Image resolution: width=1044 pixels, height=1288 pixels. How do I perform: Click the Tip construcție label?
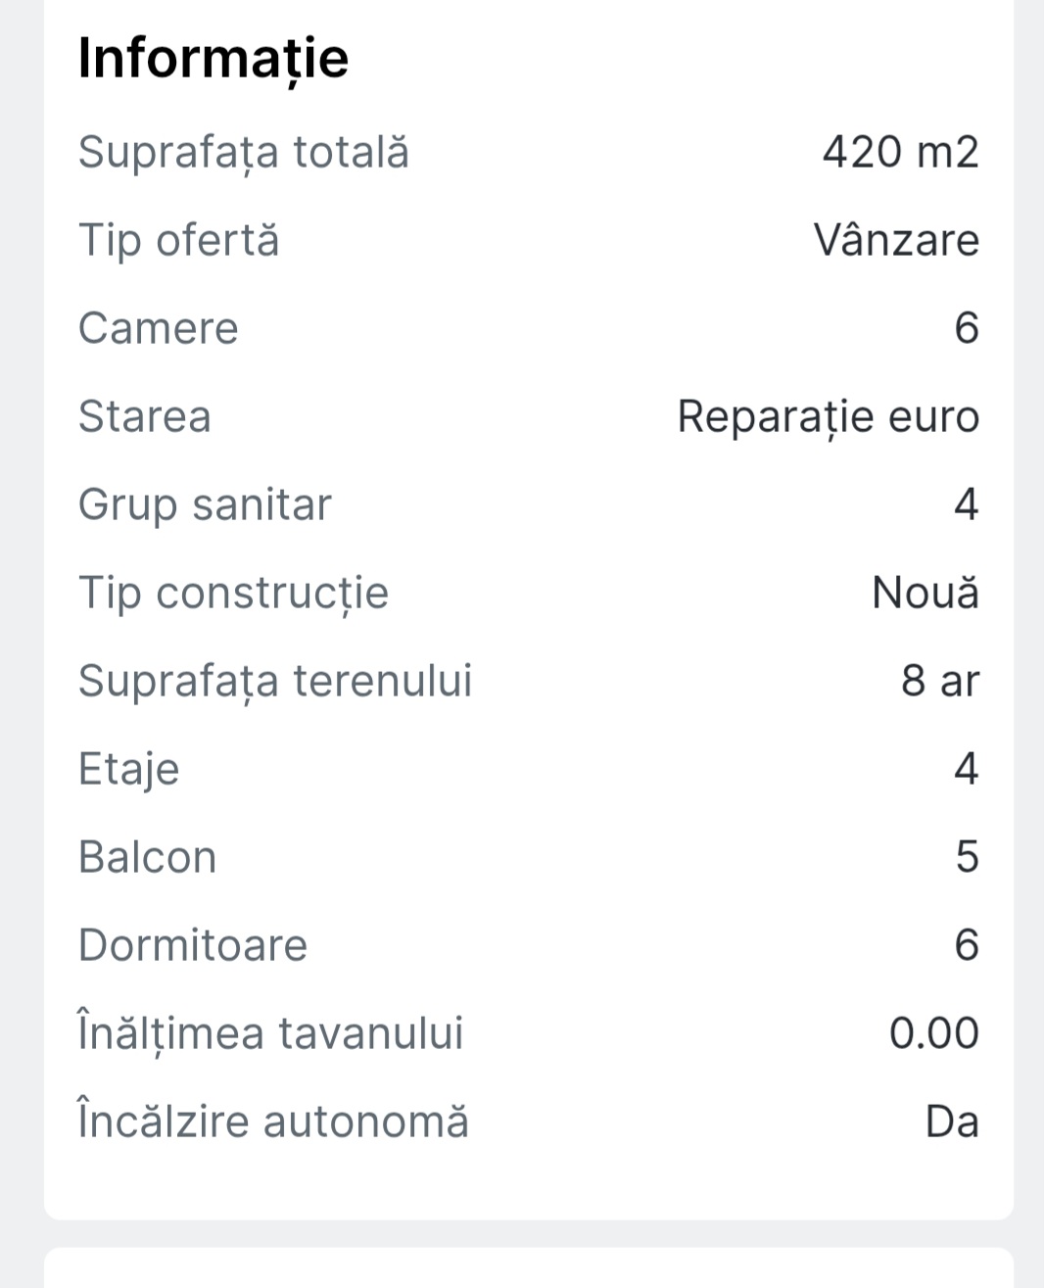click(x=233, y=594)
